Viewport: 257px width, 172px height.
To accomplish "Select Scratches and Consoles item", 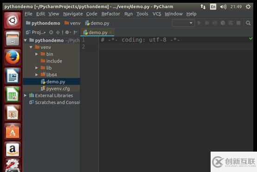I will tap(51, 102).
